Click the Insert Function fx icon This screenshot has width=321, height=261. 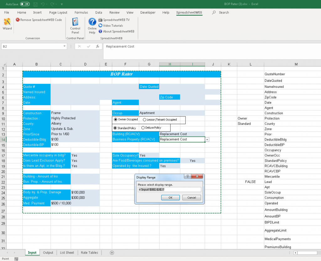pos(98,46)
